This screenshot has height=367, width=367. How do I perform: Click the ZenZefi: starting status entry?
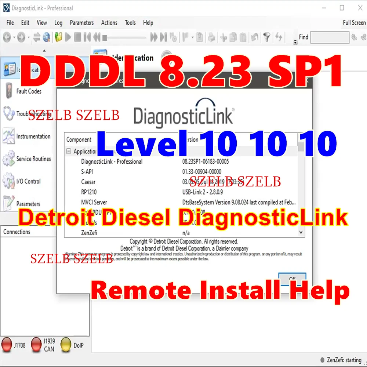click(x=341, y=360)
